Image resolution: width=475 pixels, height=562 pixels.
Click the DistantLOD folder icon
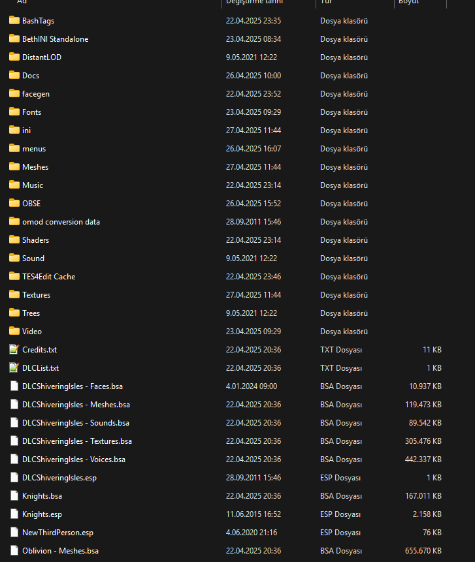coord(14,57)
